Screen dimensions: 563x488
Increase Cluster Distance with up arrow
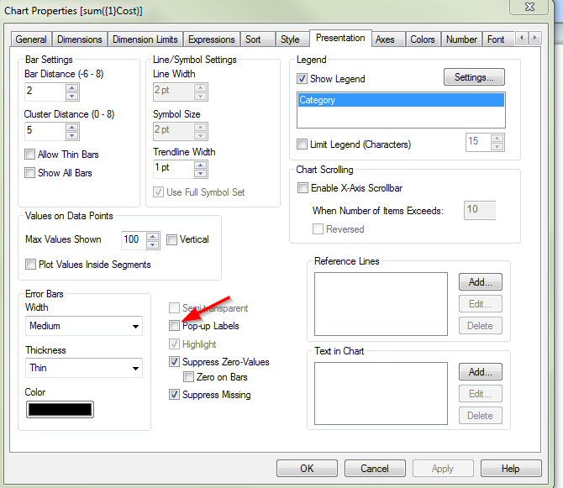(x=72, y=128)
